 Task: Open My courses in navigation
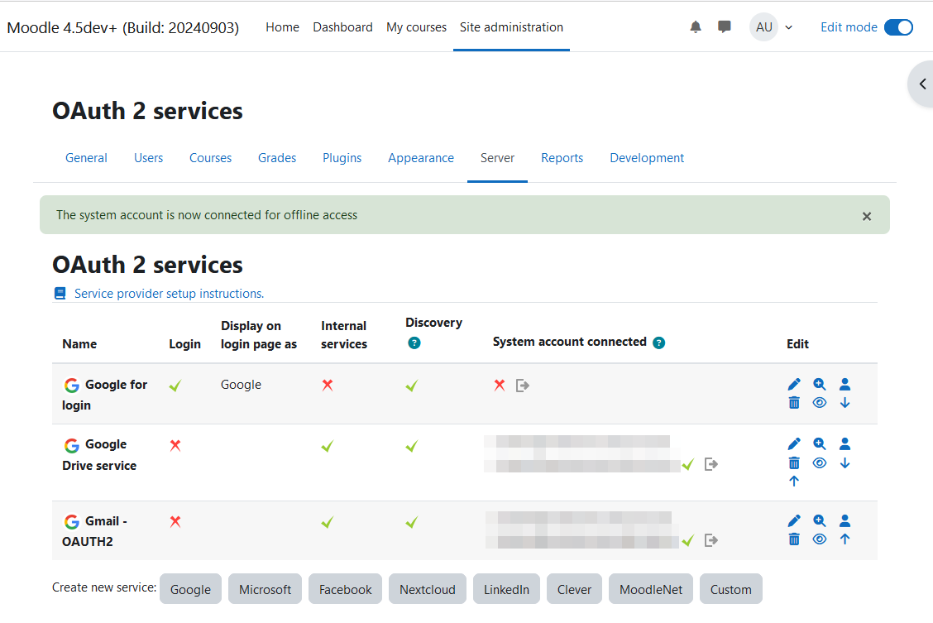pyautogui.click(x=417, y=27)
